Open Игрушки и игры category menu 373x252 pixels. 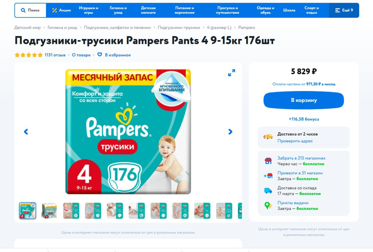point(89,10)
